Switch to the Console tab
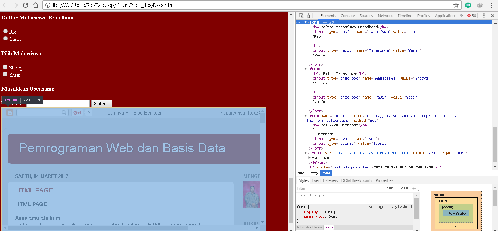The width and height of the screenshot is (498, 231). pyautogui.click(x=348, y=16)
